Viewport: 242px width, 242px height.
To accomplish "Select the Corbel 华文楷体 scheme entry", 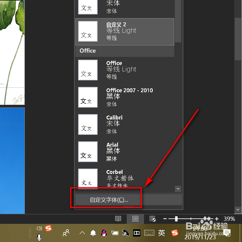I will pyautogui.click(x=125, y=178).
